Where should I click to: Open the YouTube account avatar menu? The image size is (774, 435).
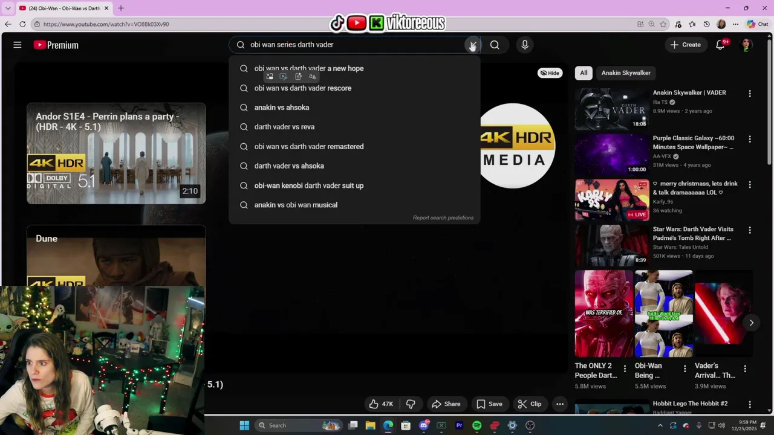coord(747,45)
